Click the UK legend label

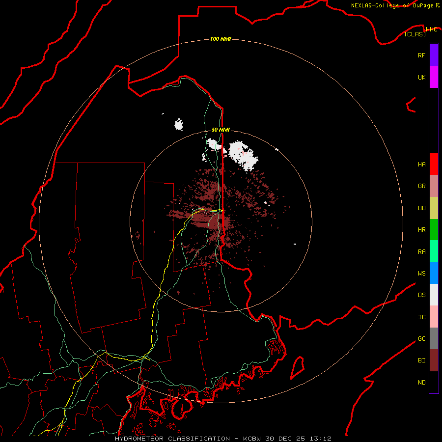[421, 77]
